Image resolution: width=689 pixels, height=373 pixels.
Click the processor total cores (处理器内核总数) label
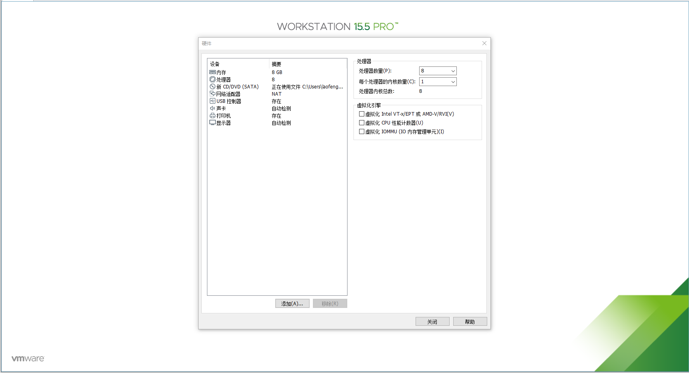coord(377,91)
